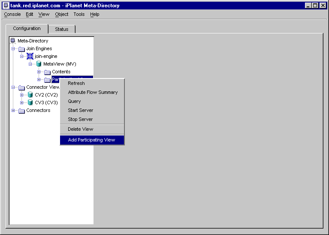Select the MetaView (MV) tree label

pyautogui.click(x=60, y=64)
